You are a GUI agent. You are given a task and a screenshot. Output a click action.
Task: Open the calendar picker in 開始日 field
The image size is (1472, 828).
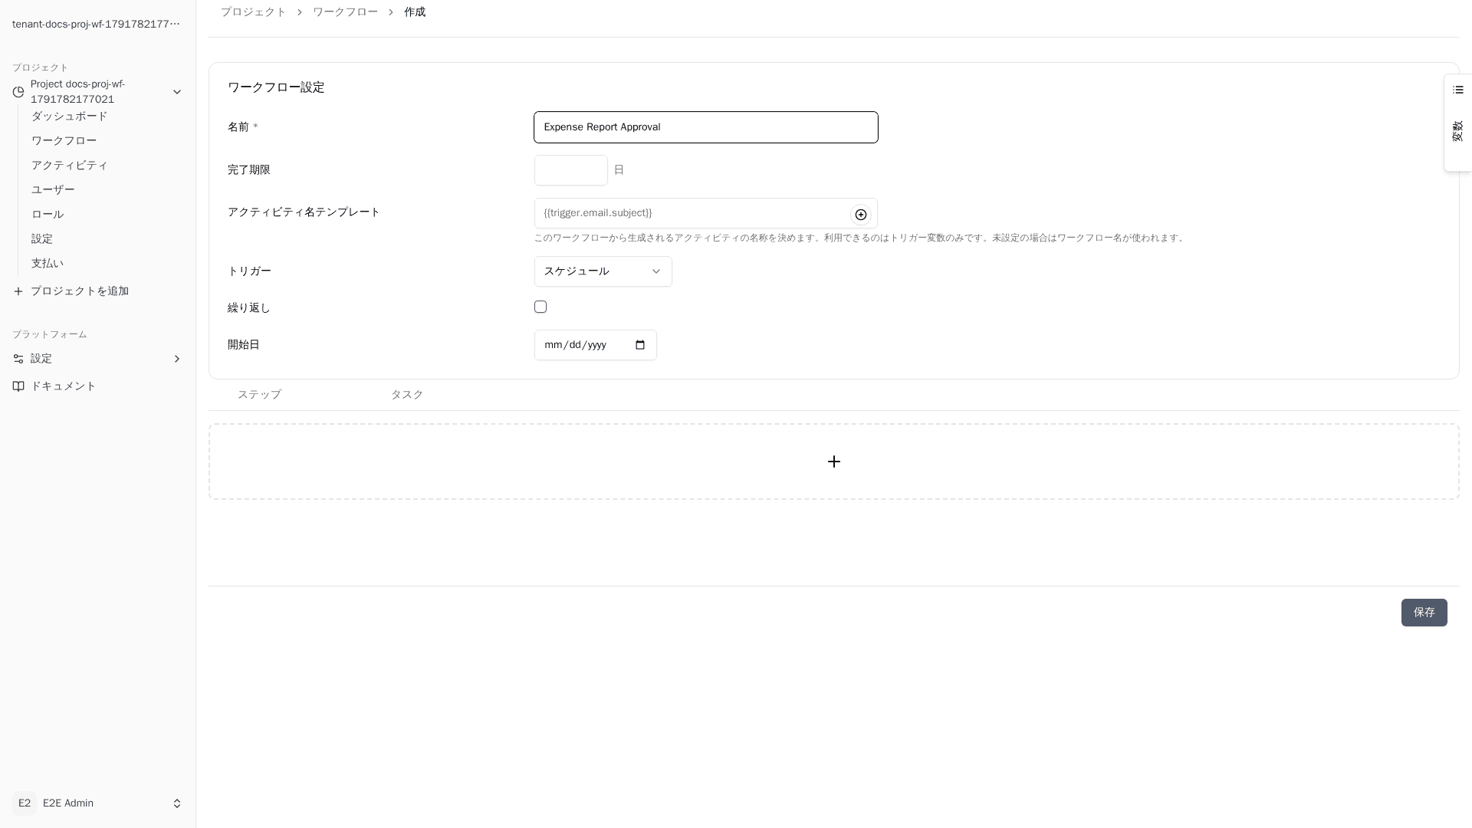640,345
